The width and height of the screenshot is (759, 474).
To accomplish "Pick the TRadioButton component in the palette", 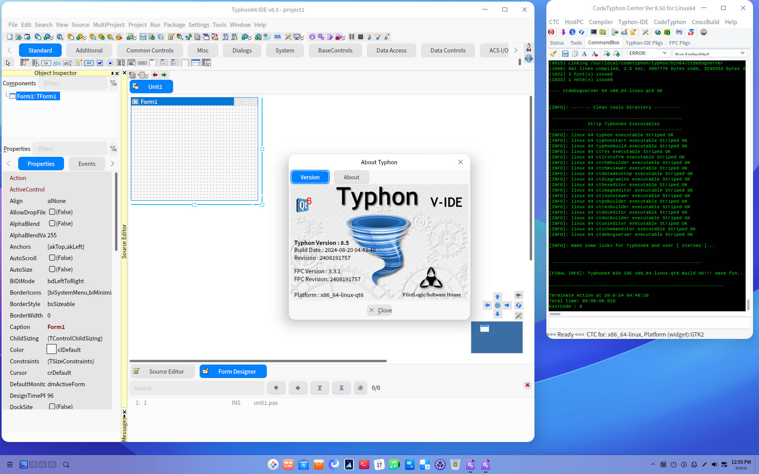I will click(x=110, y=63).
